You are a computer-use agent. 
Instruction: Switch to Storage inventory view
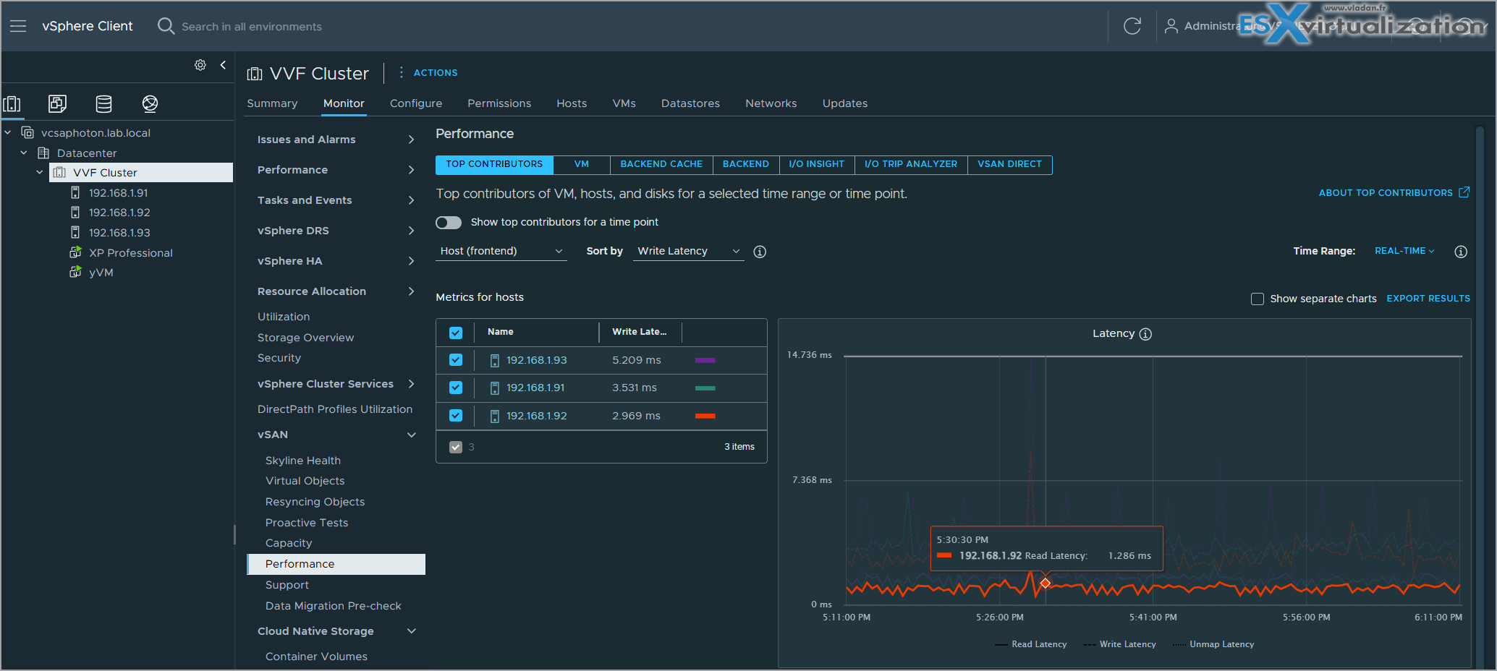click(103, 103)
